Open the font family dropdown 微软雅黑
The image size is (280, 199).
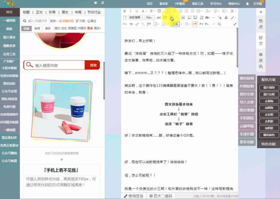[135, 18]
